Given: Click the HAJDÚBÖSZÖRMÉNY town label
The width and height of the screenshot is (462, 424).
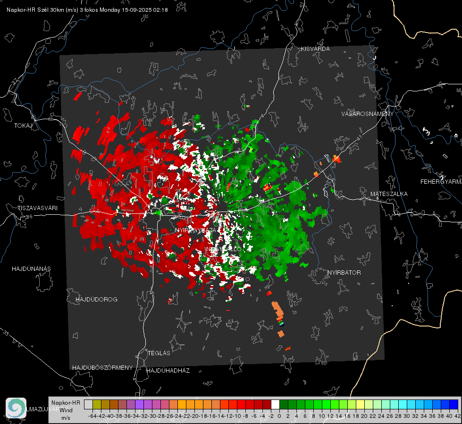Looking at the screenshot, I should click(x=102, y=368).
